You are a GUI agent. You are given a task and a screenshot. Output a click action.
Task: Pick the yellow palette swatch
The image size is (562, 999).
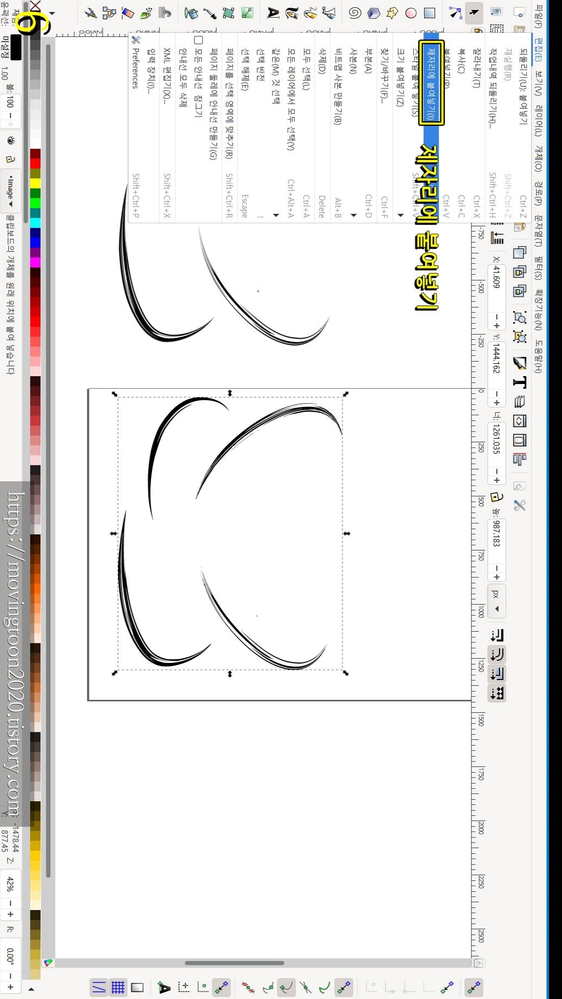tap(35, 183)
